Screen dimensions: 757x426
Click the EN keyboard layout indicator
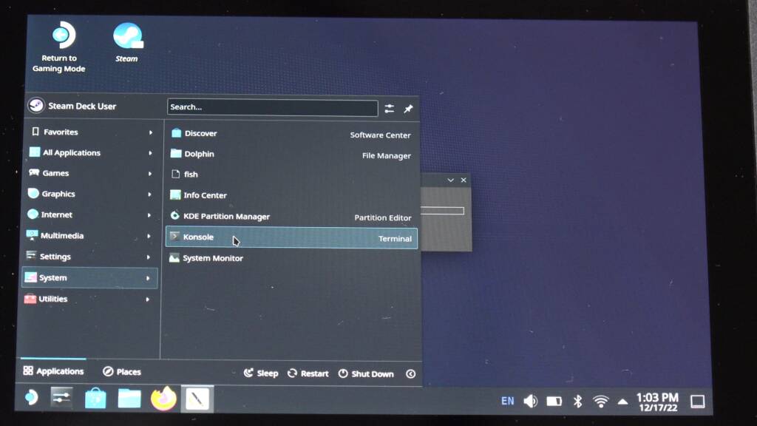pos(507,401)
